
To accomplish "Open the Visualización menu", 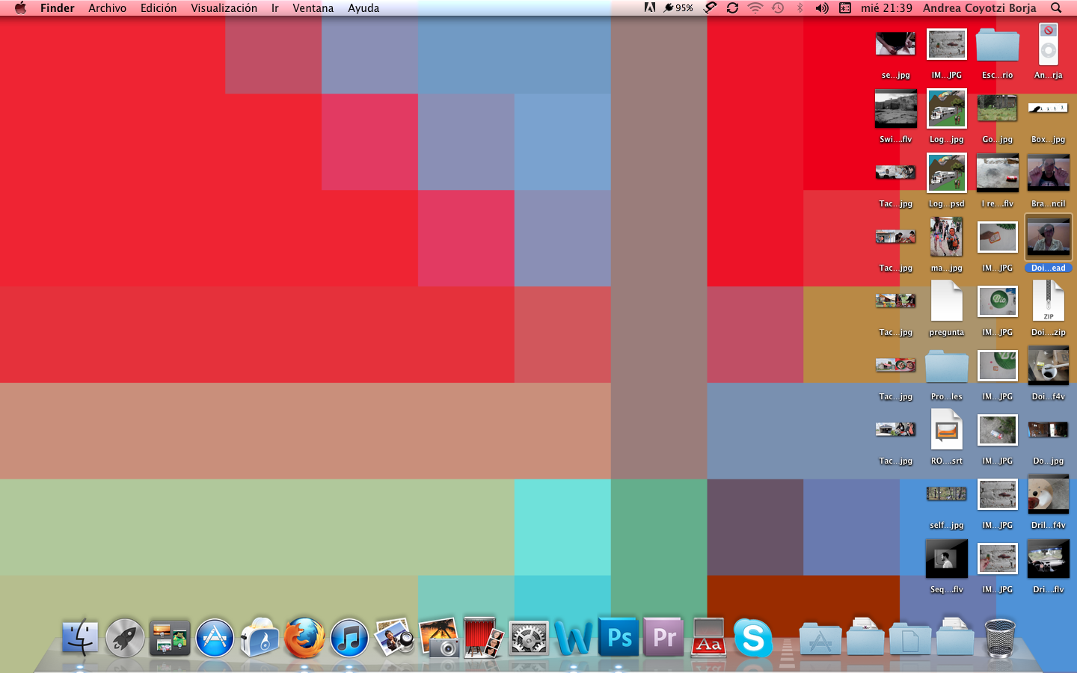I will click(224, 8).
